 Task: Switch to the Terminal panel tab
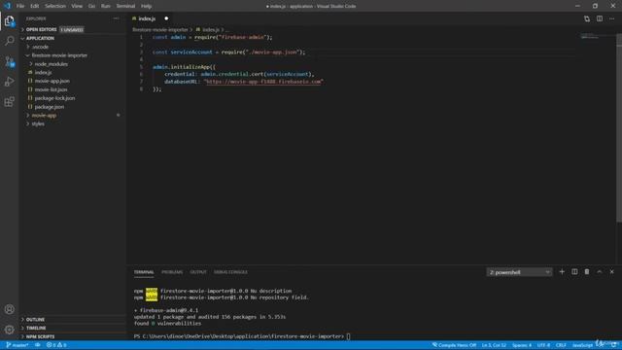[144, 272]
